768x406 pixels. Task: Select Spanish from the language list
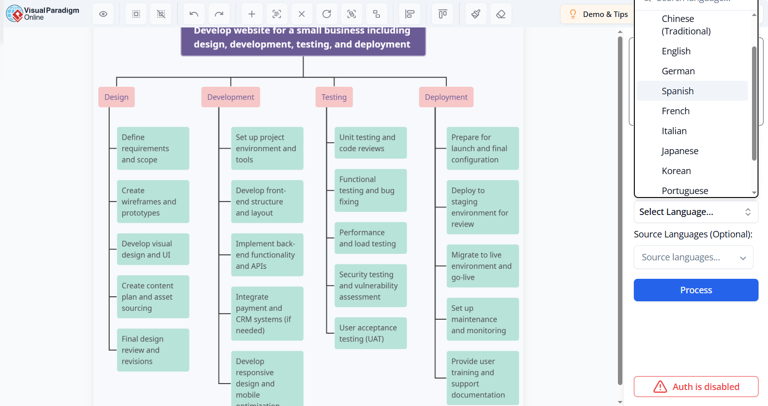[678, 91]
